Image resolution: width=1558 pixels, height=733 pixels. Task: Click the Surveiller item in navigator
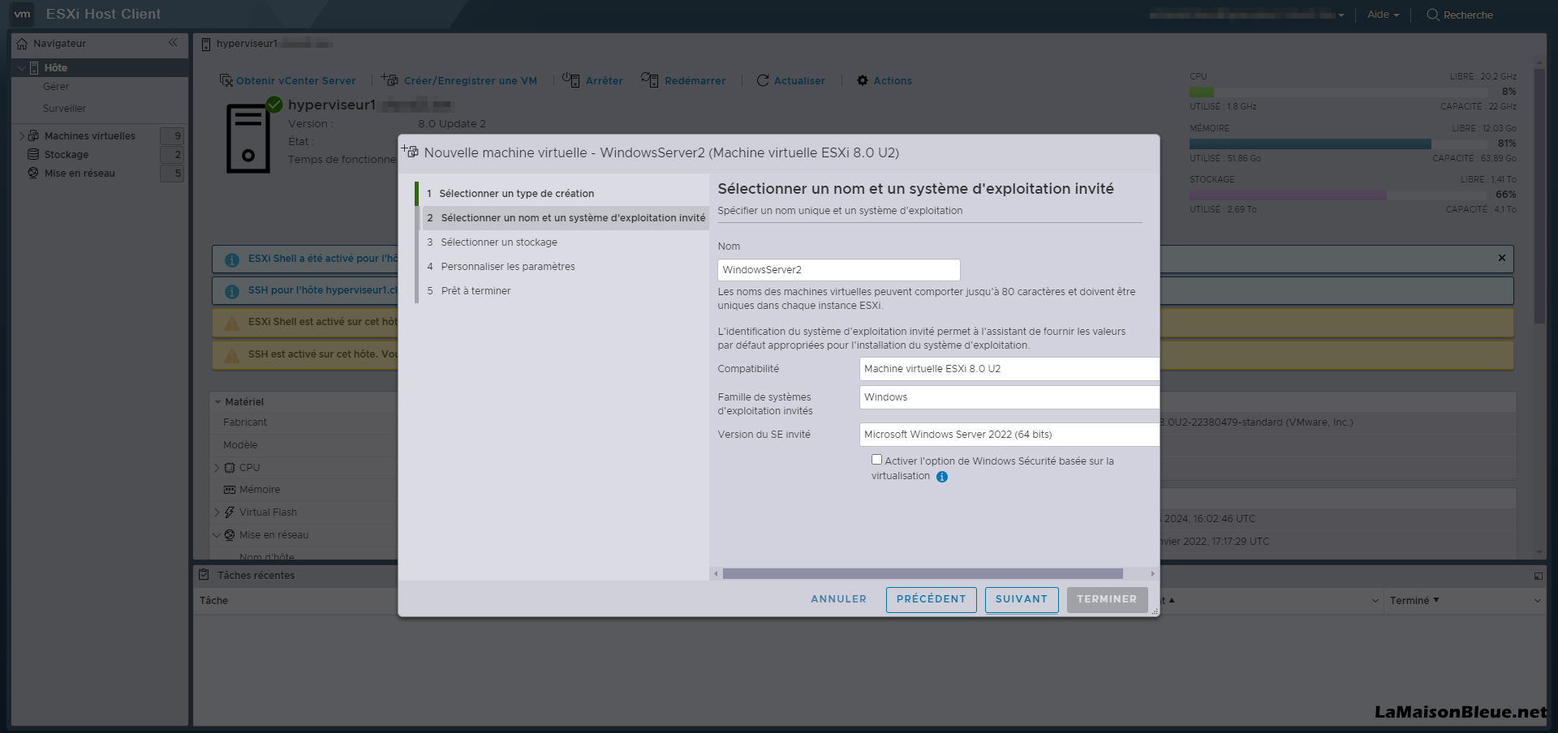64,109
